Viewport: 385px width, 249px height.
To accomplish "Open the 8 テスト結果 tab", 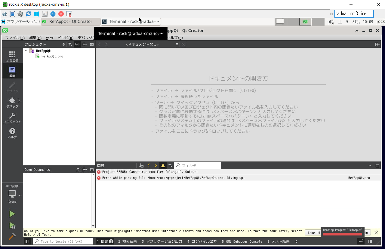I will coord(278,241).
